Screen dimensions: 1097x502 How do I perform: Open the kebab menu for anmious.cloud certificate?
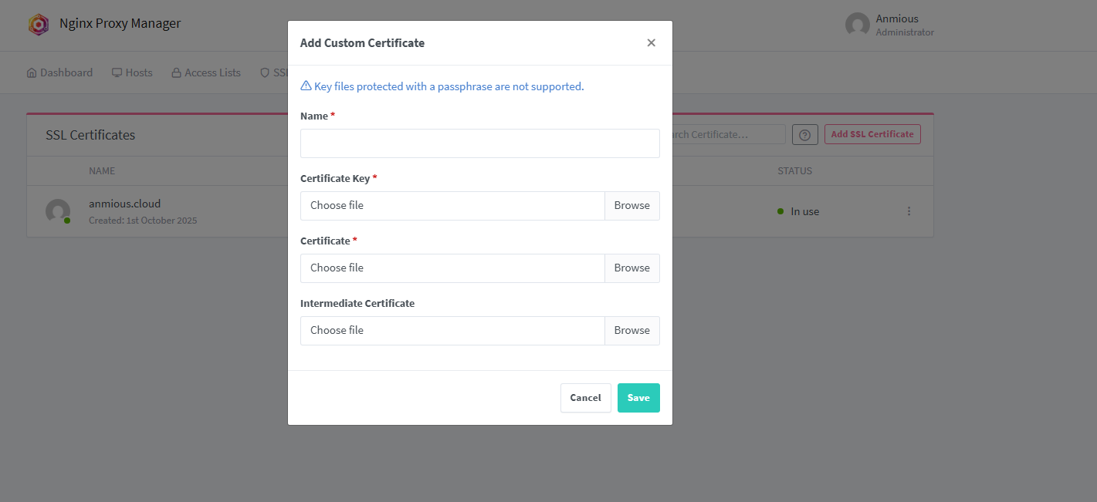[909, 211]
